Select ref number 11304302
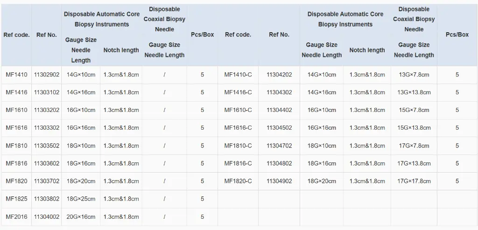 pos(279,92)
